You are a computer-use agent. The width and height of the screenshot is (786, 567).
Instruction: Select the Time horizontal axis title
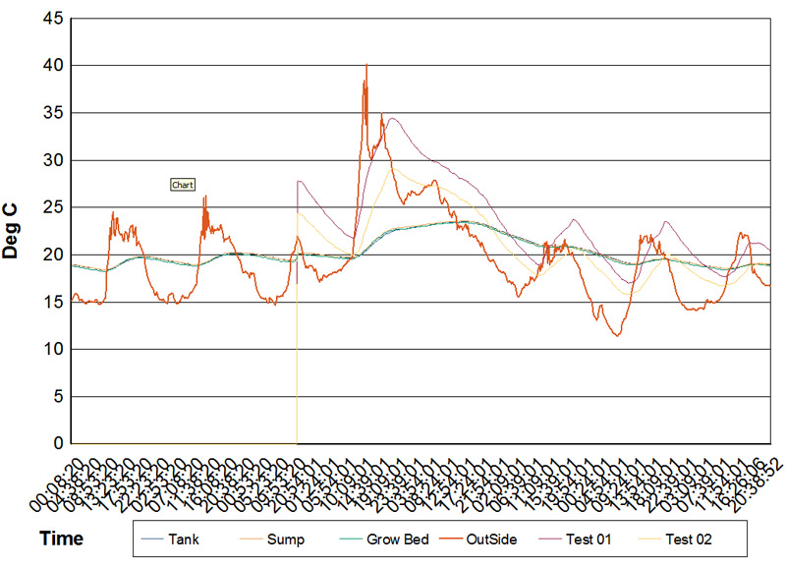click(x=60, y=539)
